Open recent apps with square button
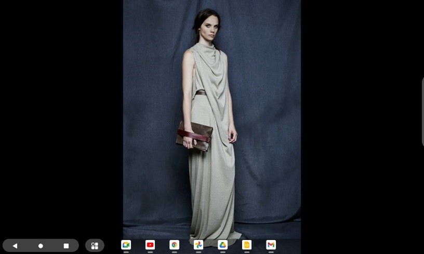424x254 pixels. [x=66, y=246]
